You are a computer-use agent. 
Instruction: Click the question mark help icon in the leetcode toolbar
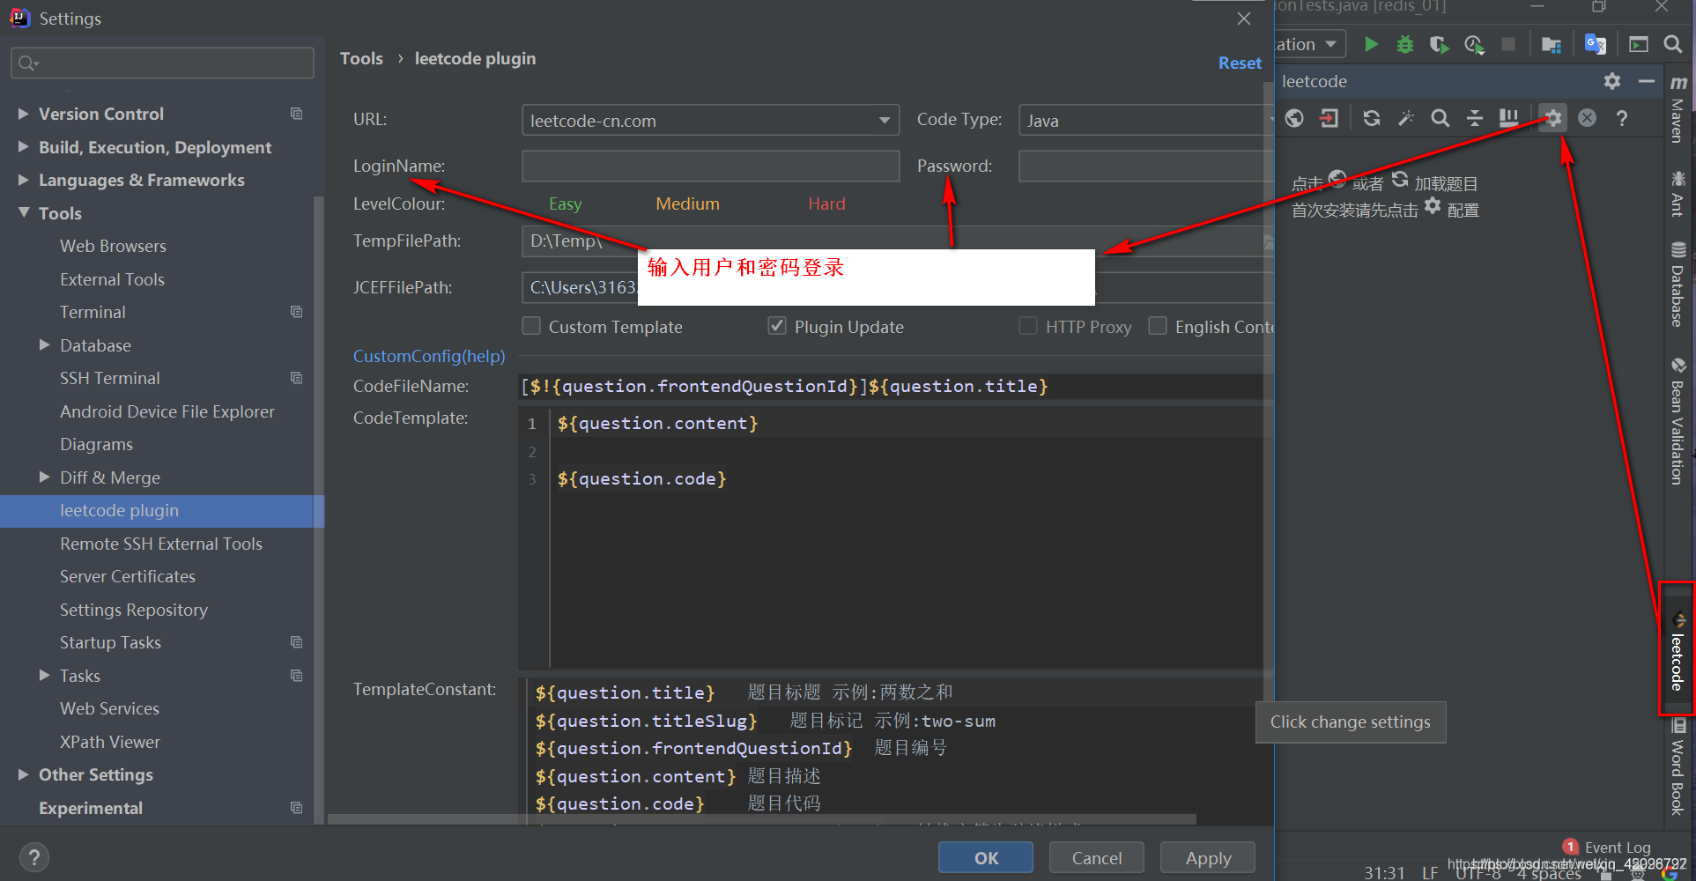pos(1622,118)
